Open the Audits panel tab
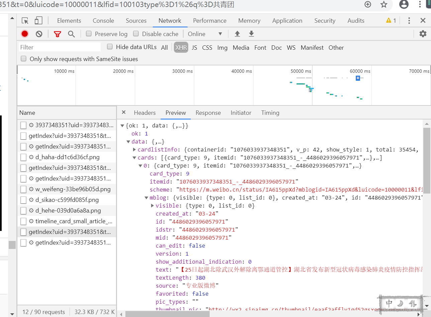Image resolution: width=431 pixels, height=317 pixels. click(356, 21)
